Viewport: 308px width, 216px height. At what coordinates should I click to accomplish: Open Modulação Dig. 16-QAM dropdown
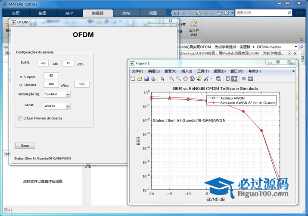[57, 94]
